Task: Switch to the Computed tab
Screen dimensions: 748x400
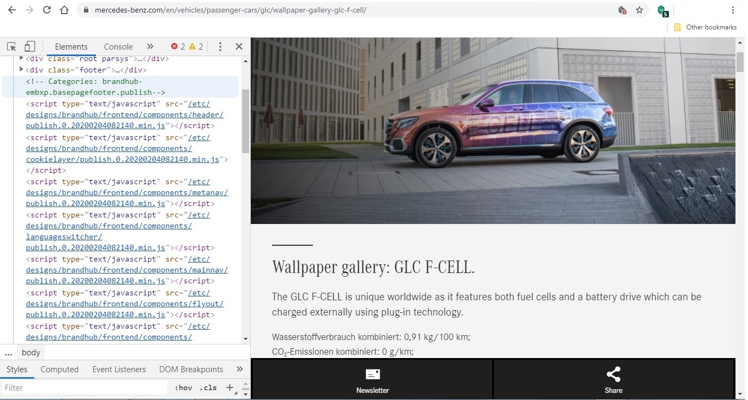Action: pos(59,369)
